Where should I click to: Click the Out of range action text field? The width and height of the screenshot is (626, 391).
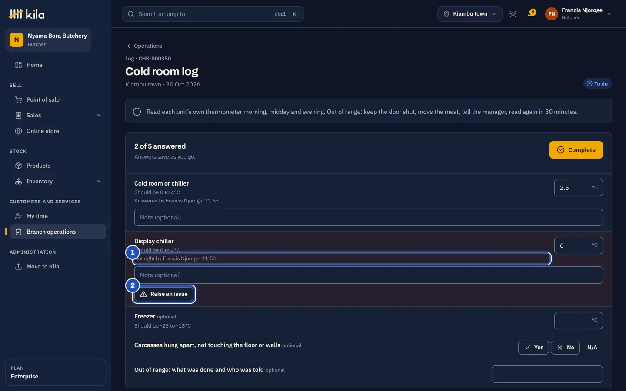pos(547,374)
